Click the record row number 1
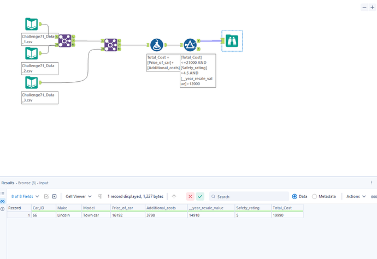Screen dimensions: 377x259 (19, 215)
